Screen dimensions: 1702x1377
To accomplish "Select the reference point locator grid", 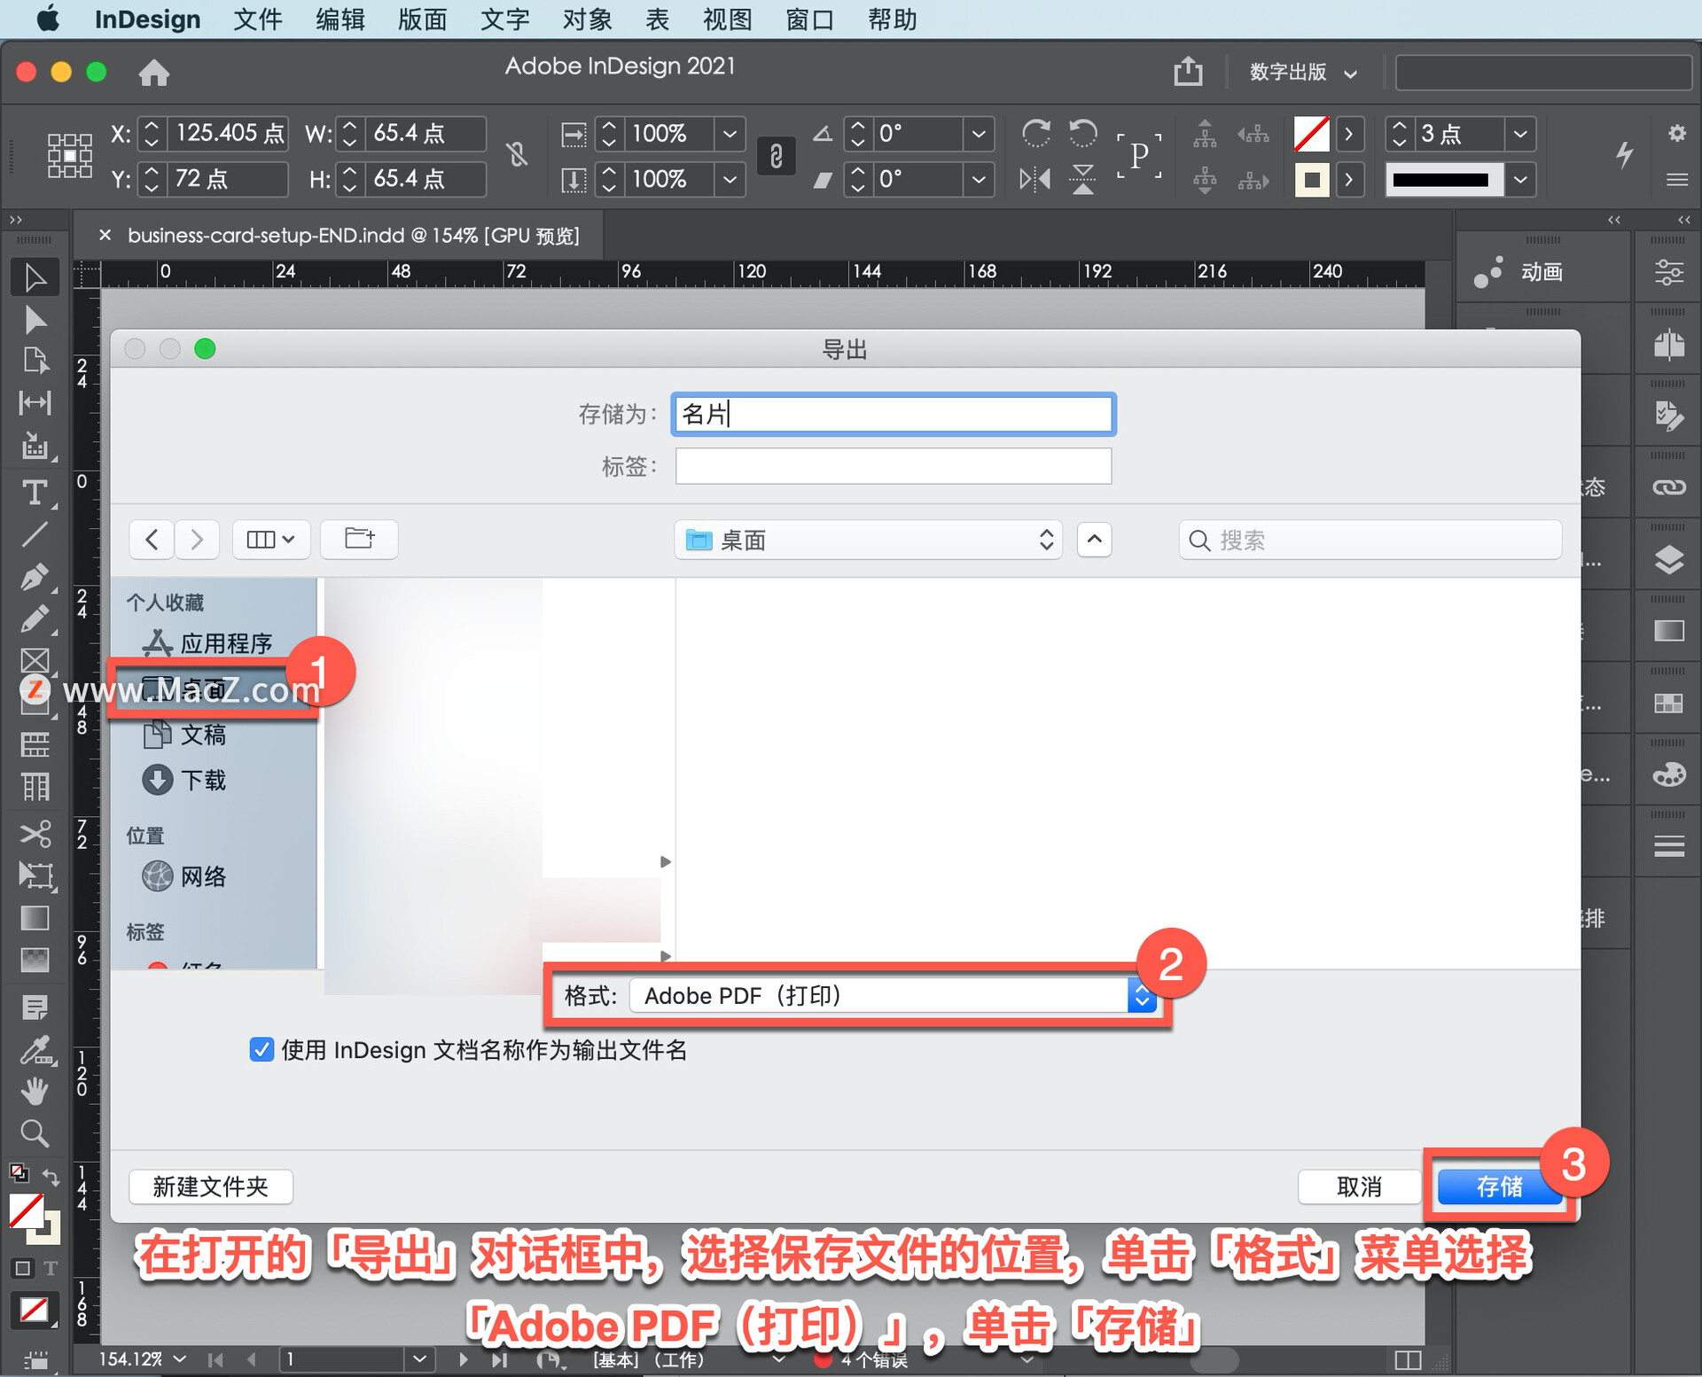I will point(69,156).
